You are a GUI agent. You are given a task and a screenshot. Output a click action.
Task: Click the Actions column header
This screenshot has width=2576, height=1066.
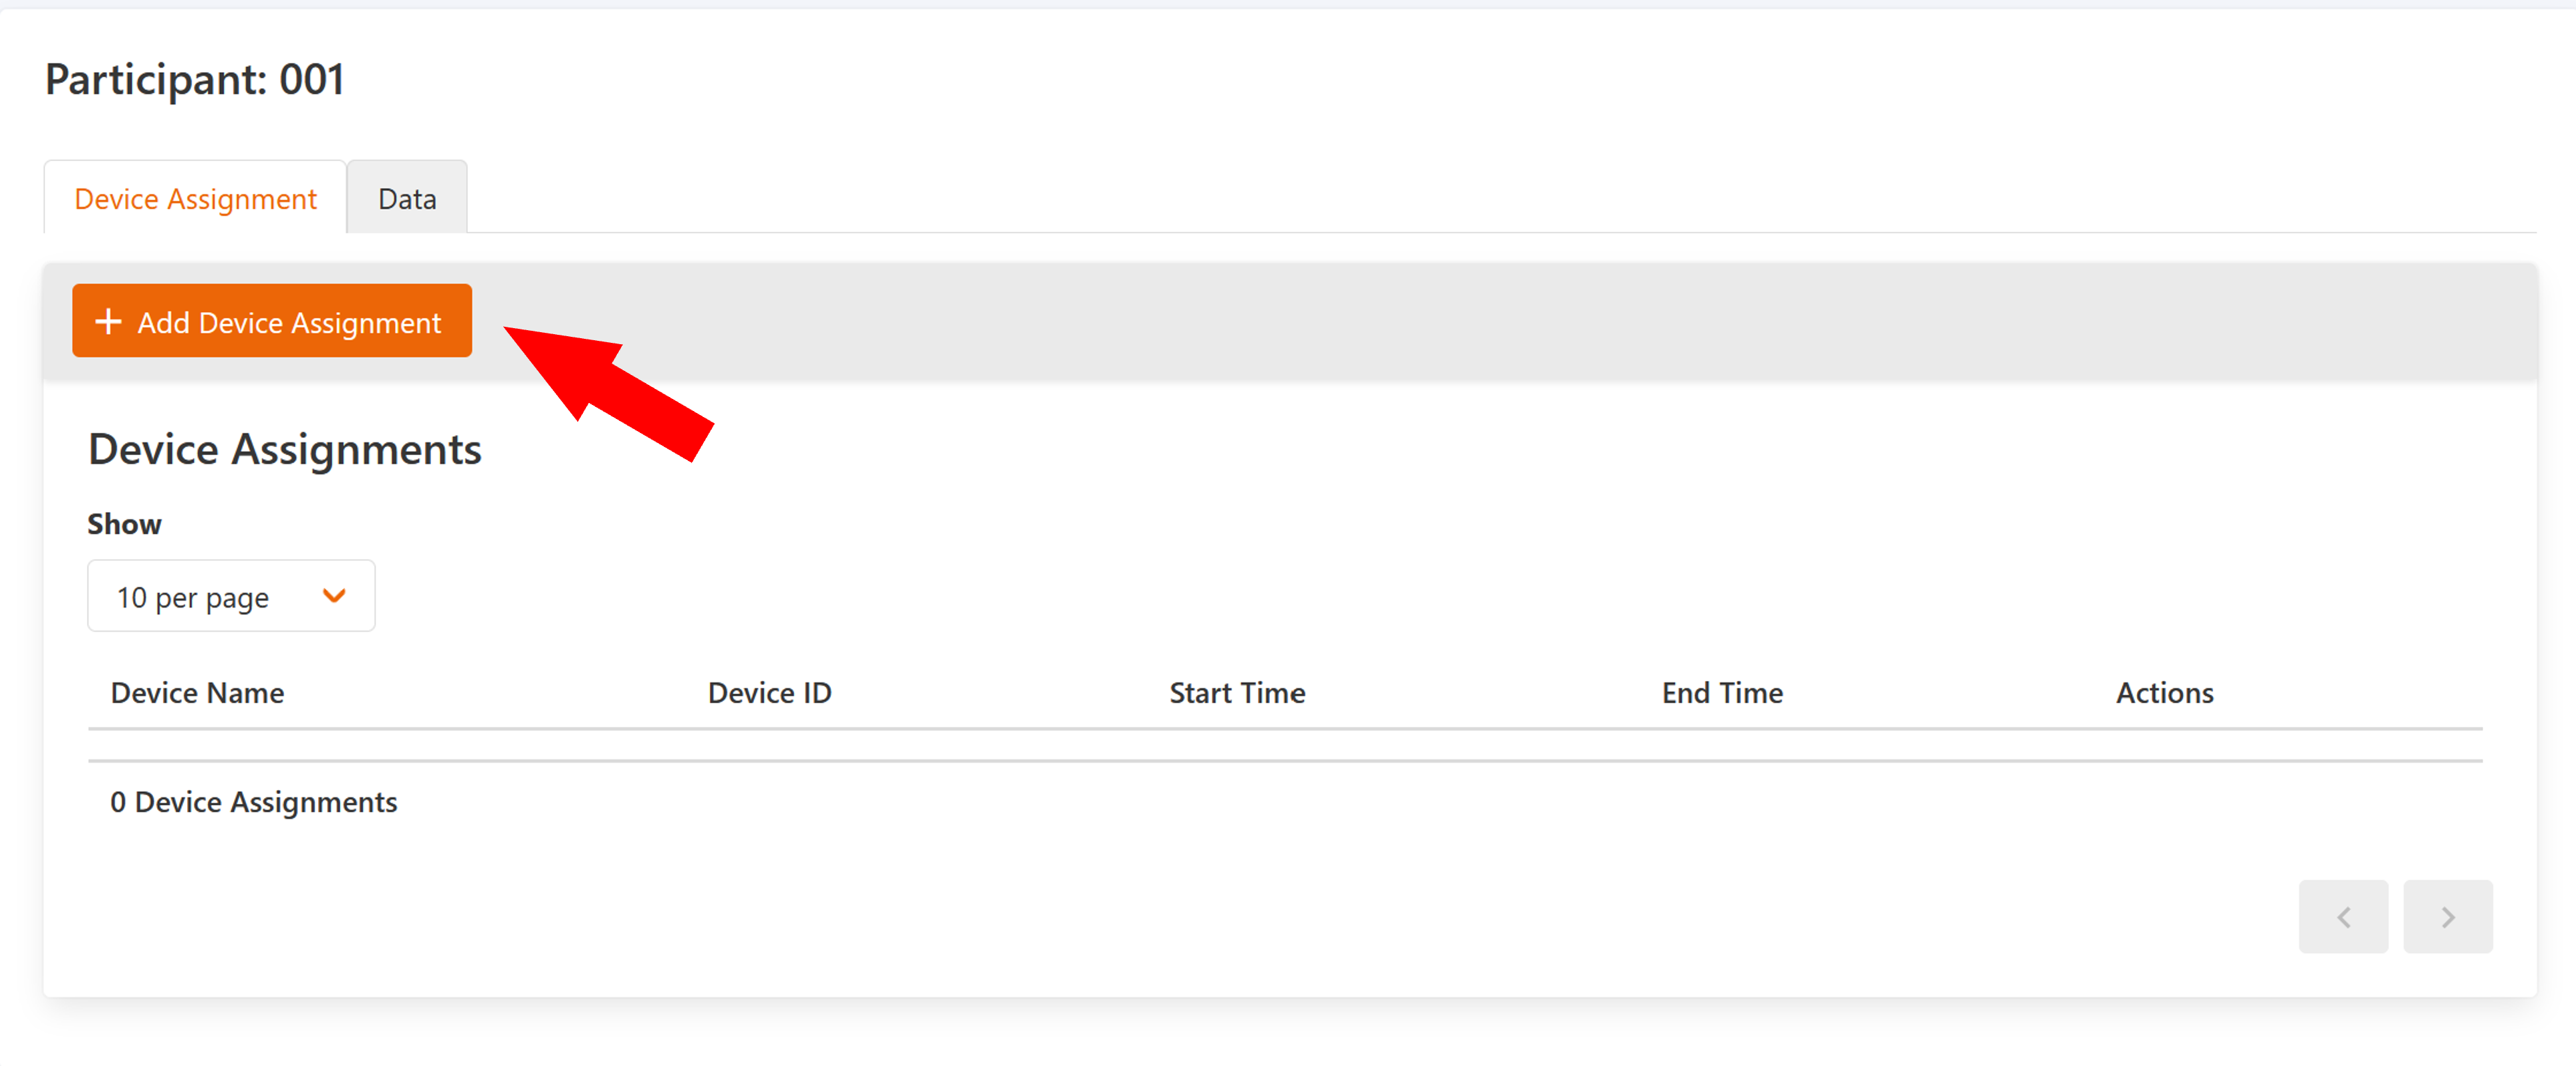pos(2164,692)
